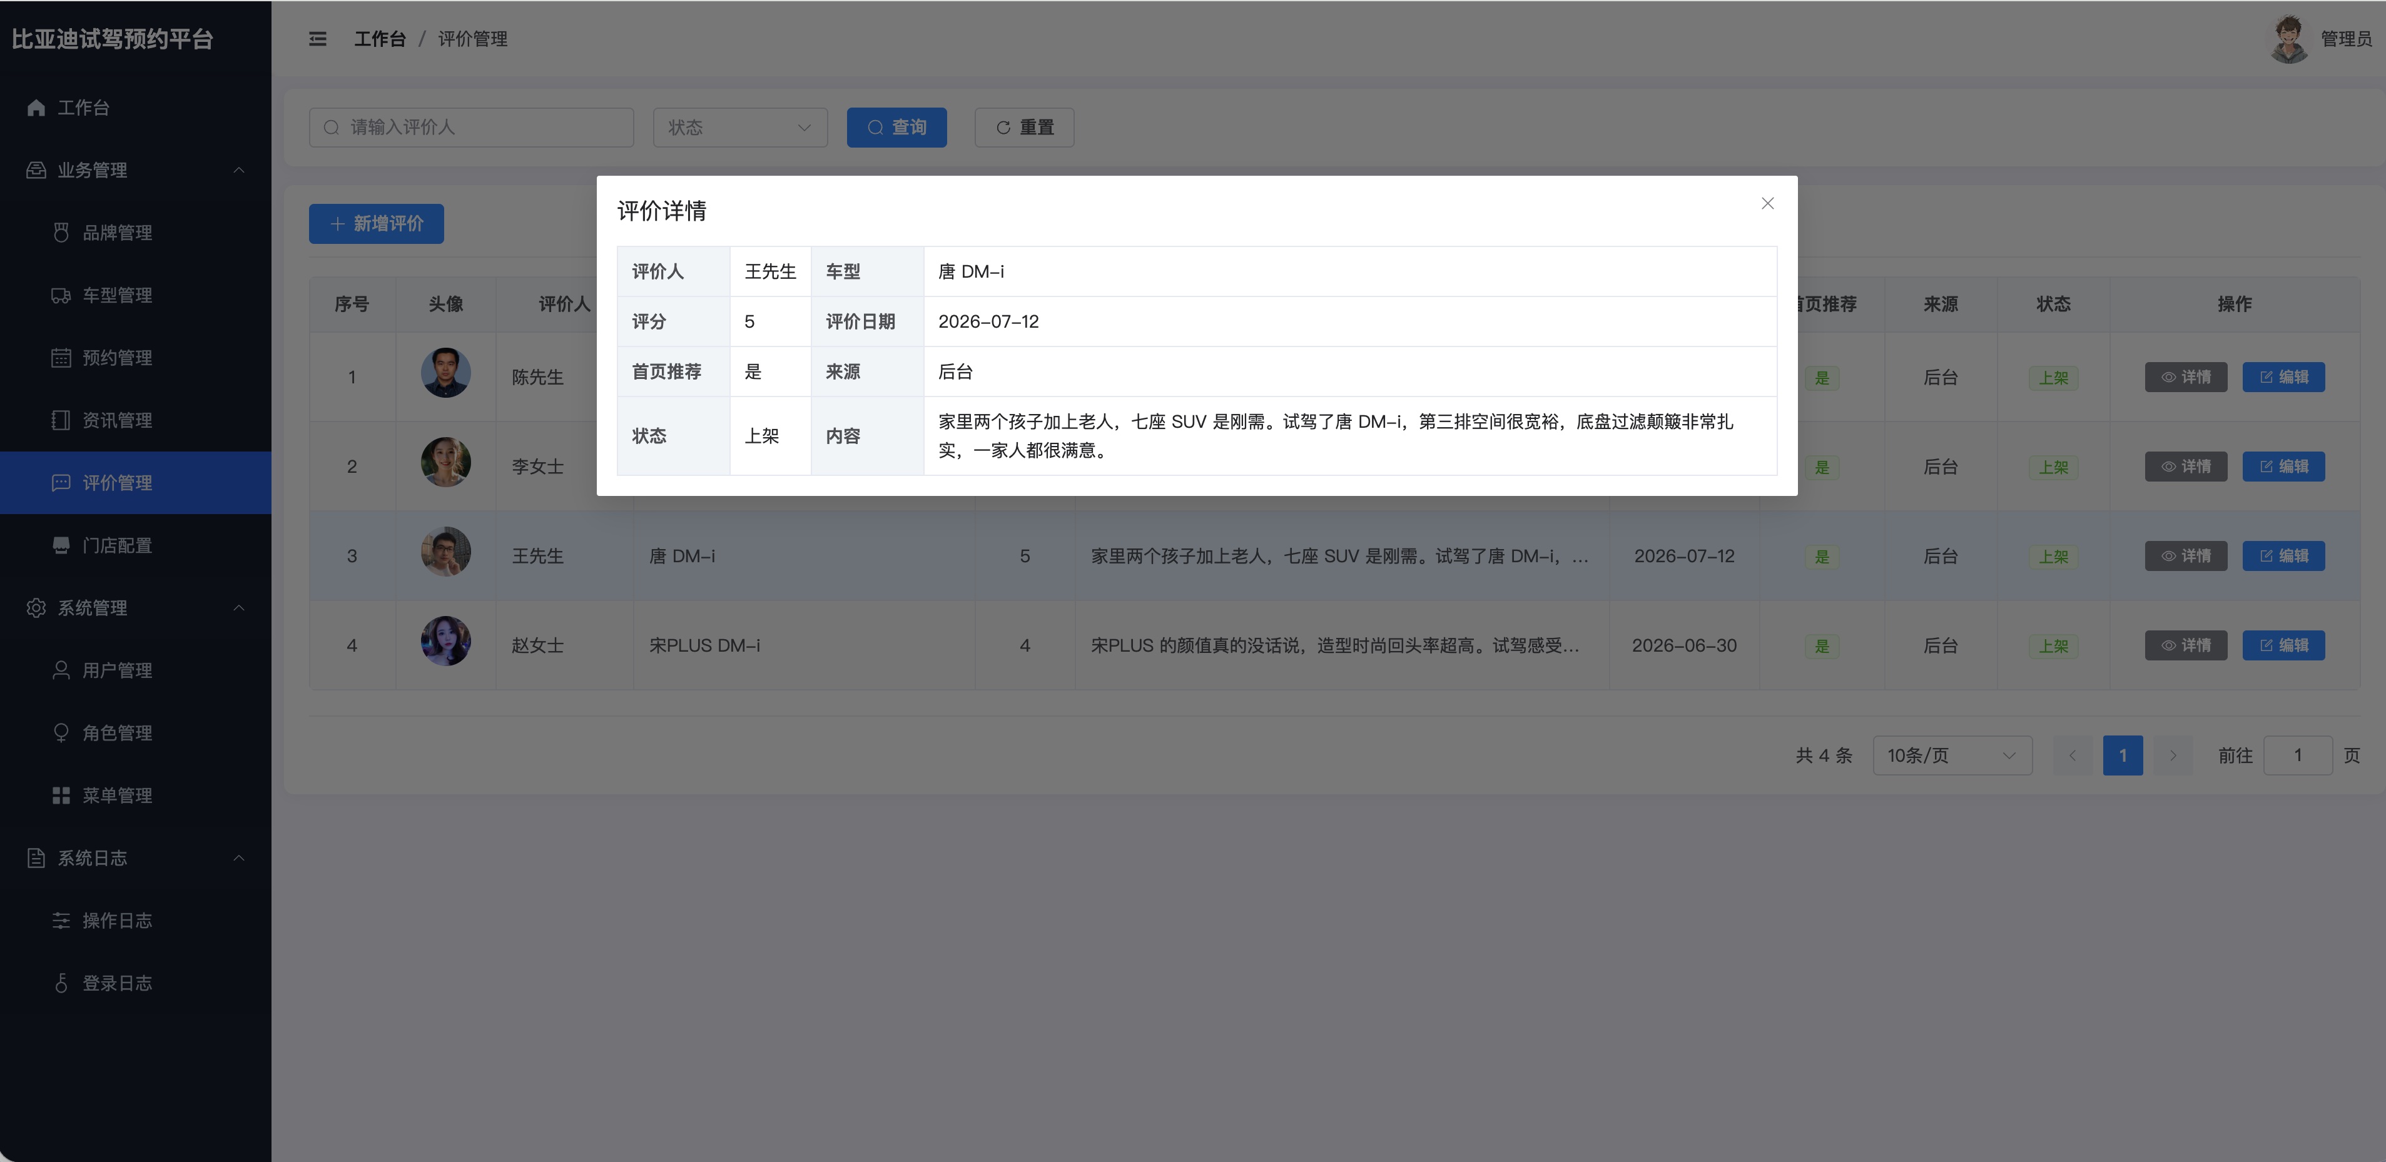Click 王先生's avatar thumbnail
This screenshot has width=2386, height=1162.
tap(445, 552)
